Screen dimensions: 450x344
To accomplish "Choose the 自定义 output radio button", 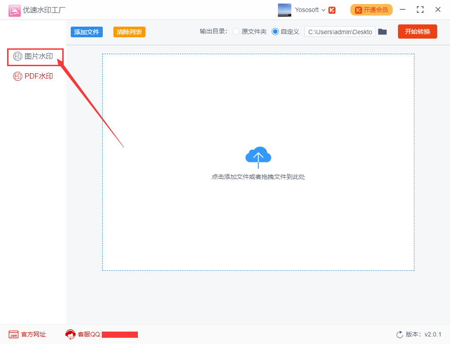I will point(275,32).
